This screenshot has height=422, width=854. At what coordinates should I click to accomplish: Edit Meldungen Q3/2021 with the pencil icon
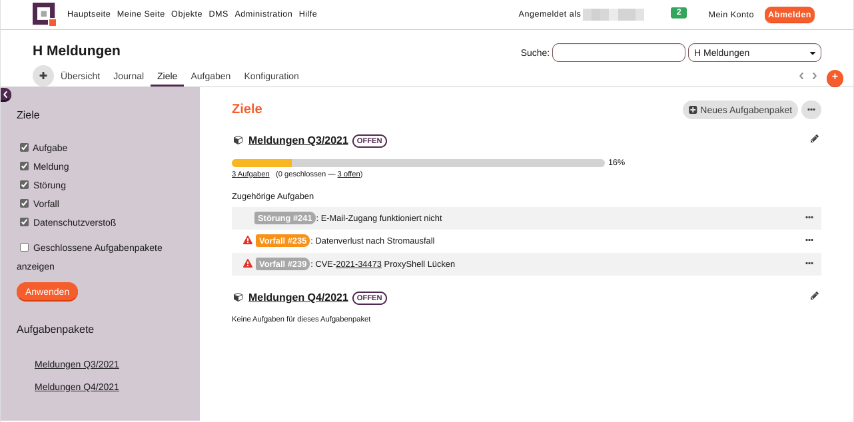[814, 139]
